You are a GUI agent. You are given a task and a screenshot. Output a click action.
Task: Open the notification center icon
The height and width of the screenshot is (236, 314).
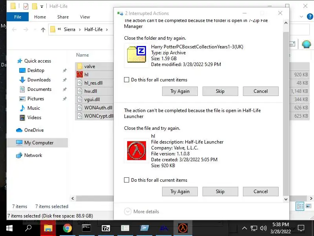pos(301,228)
